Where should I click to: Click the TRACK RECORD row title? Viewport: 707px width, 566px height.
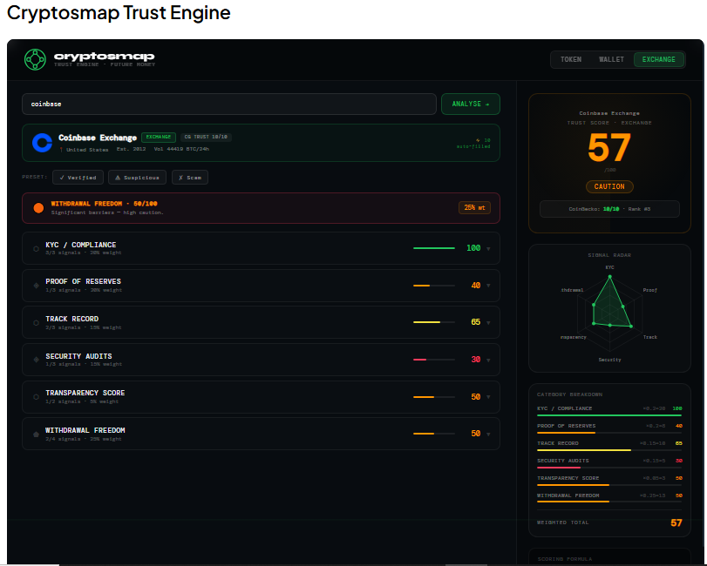(x=71, y=320)
